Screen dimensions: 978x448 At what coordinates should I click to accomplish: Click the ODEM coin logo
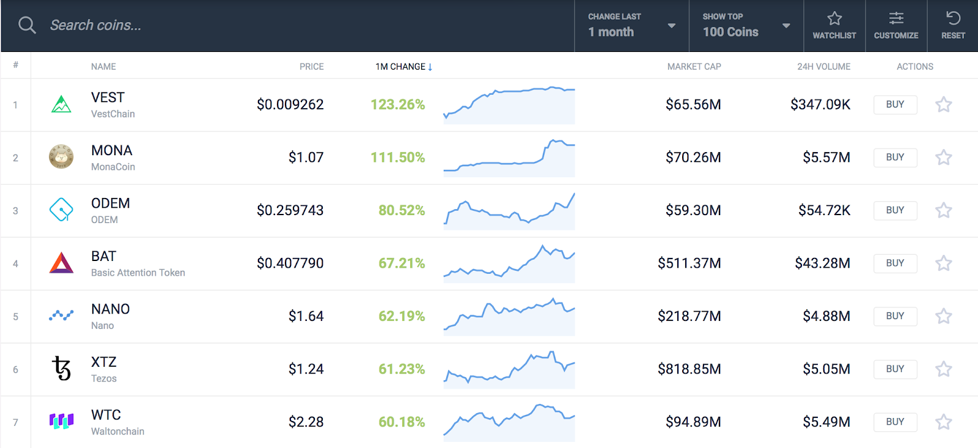click(x=61, y=210)
